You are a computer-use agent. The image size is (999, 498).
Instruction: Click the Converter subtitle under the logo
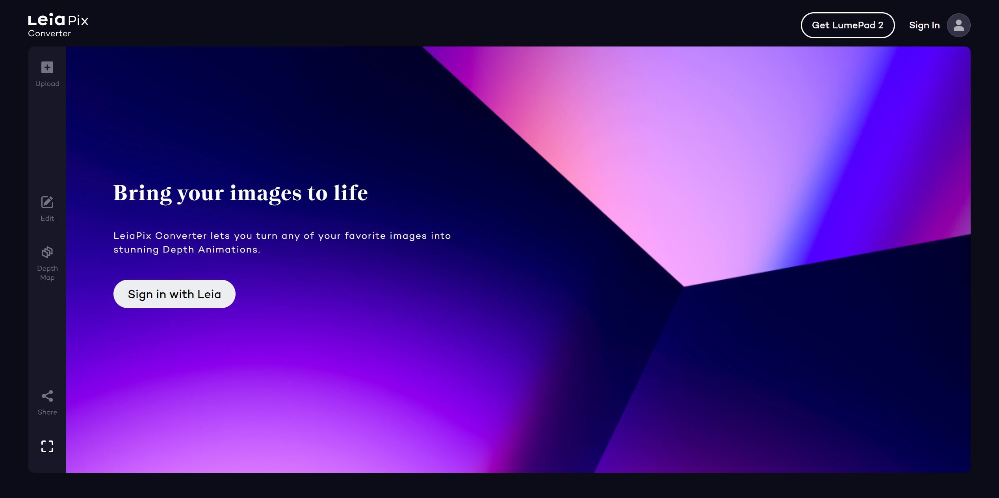coord(49,33)
